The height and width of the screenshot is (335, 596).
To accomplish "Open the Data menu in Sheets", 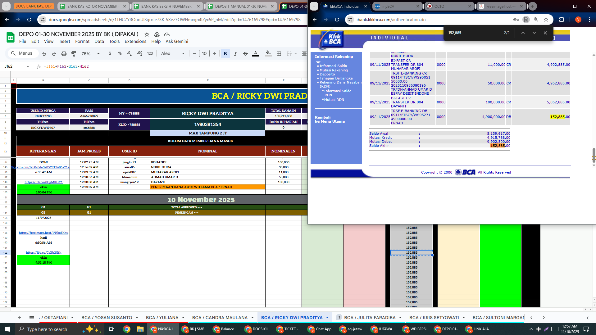I will click(x=99, y=41).
